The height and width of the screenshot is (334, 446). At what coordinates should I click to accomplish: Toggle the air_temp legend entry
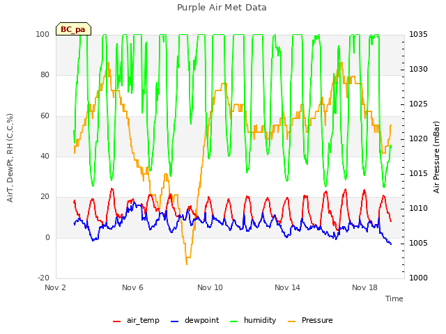point(136,320)
